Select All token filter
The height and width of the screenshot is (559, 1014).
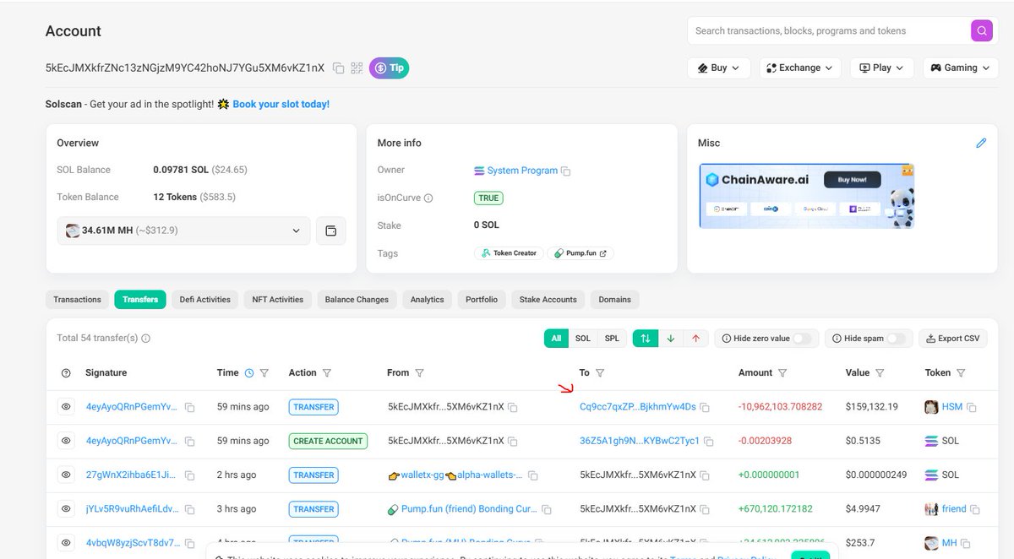coord(556,339)
